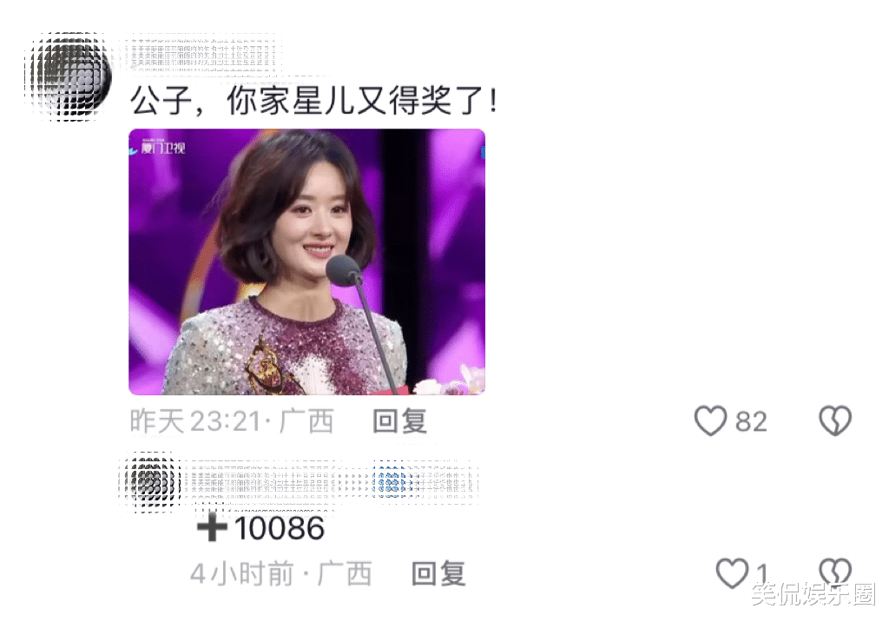Viewport: 889px width, 622px height.
Task: Open the reply author's small blurred avatar
Action: point(149,483)
